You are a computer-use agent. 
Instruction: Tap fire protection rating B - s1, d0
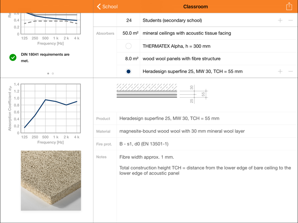(144, 144)
